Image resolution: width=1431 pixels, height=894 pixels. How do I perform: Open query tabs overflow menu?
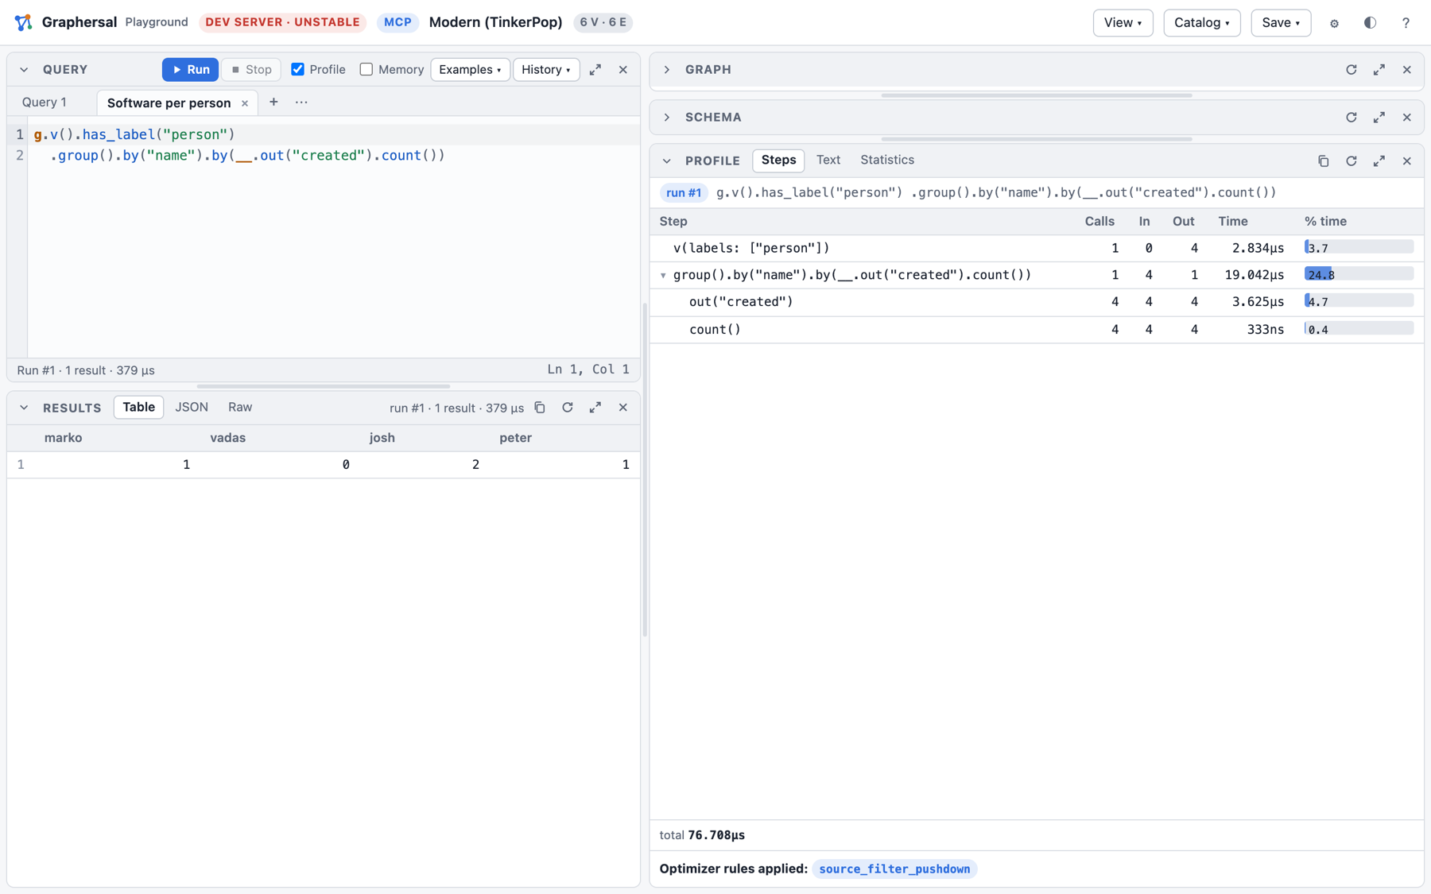[x=301, y=102]
